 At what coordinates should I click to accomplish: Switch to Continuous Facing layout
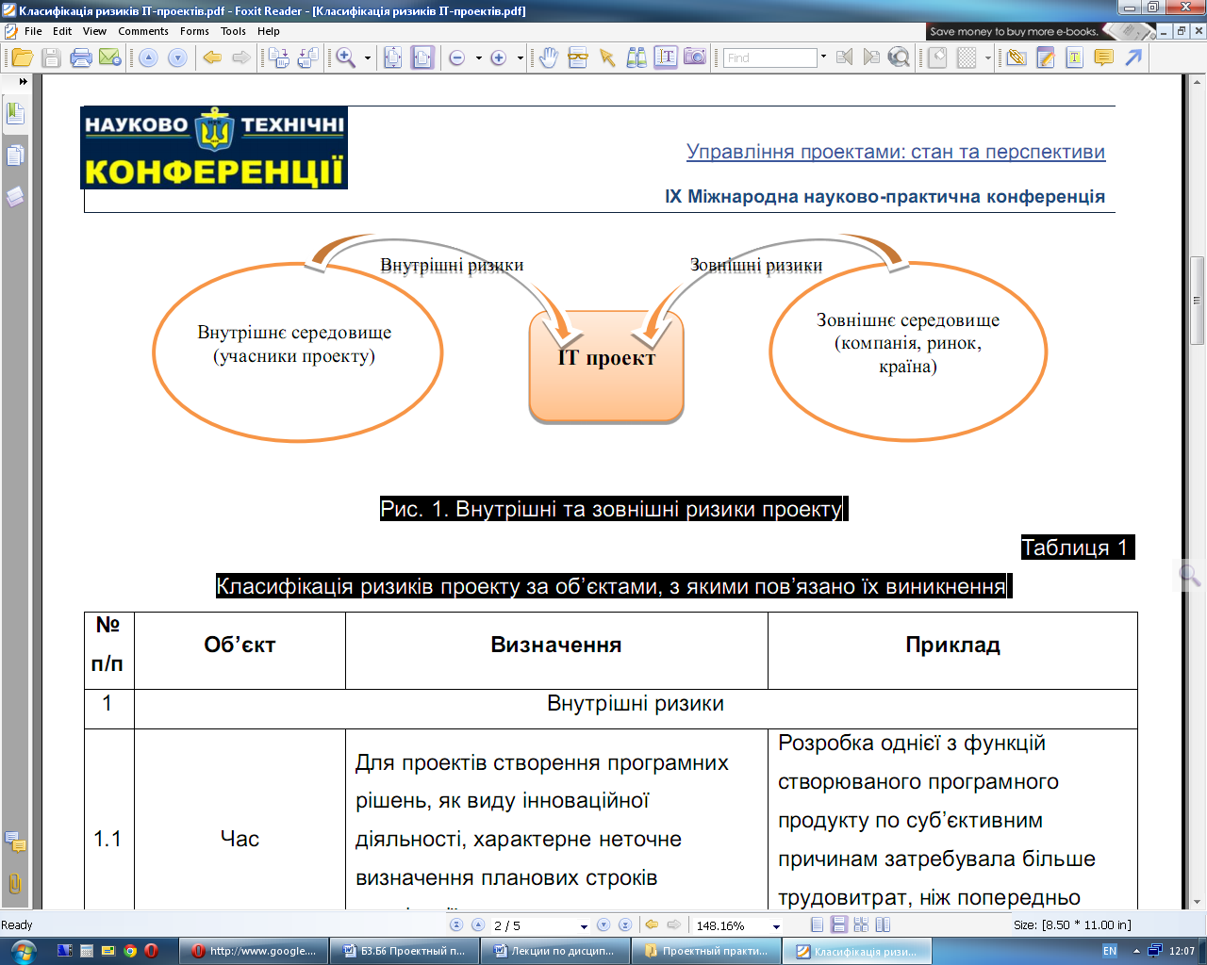coord(861,925)
